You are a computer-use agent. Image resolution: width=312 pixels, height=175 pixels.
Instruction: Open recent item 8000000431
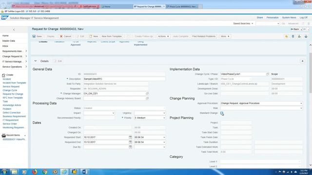point(14,140)
